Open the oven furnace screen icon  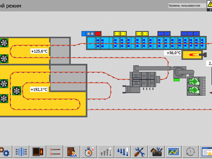pos(38,152)
